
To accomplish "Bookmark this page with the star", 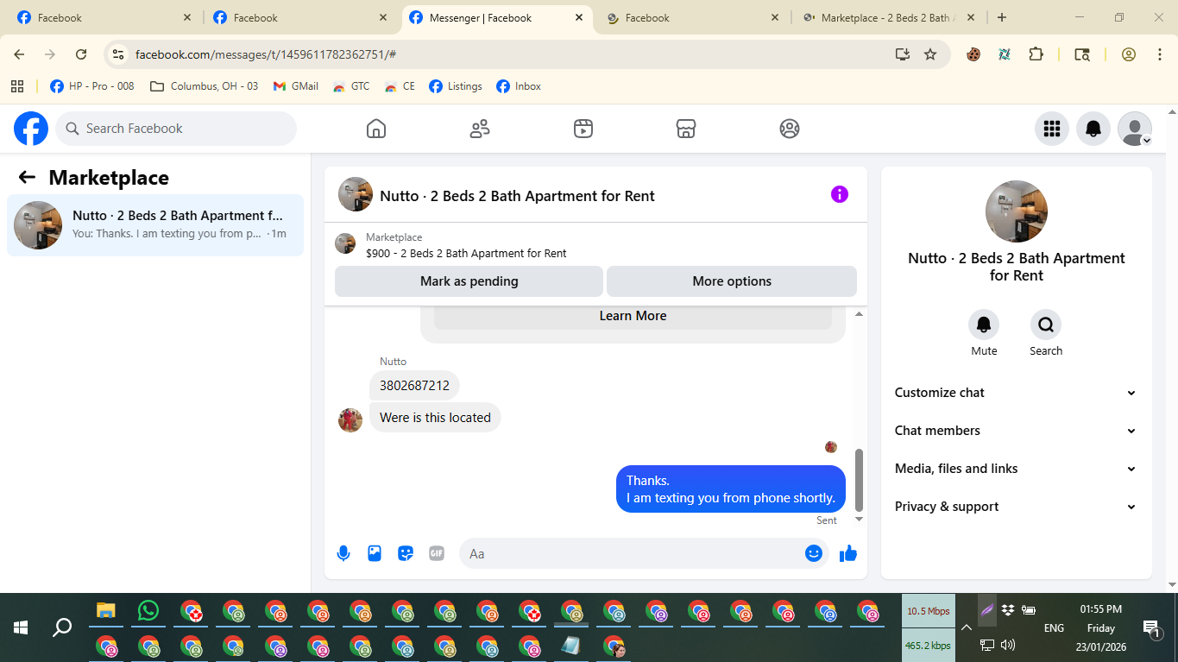I will [930, 54].
